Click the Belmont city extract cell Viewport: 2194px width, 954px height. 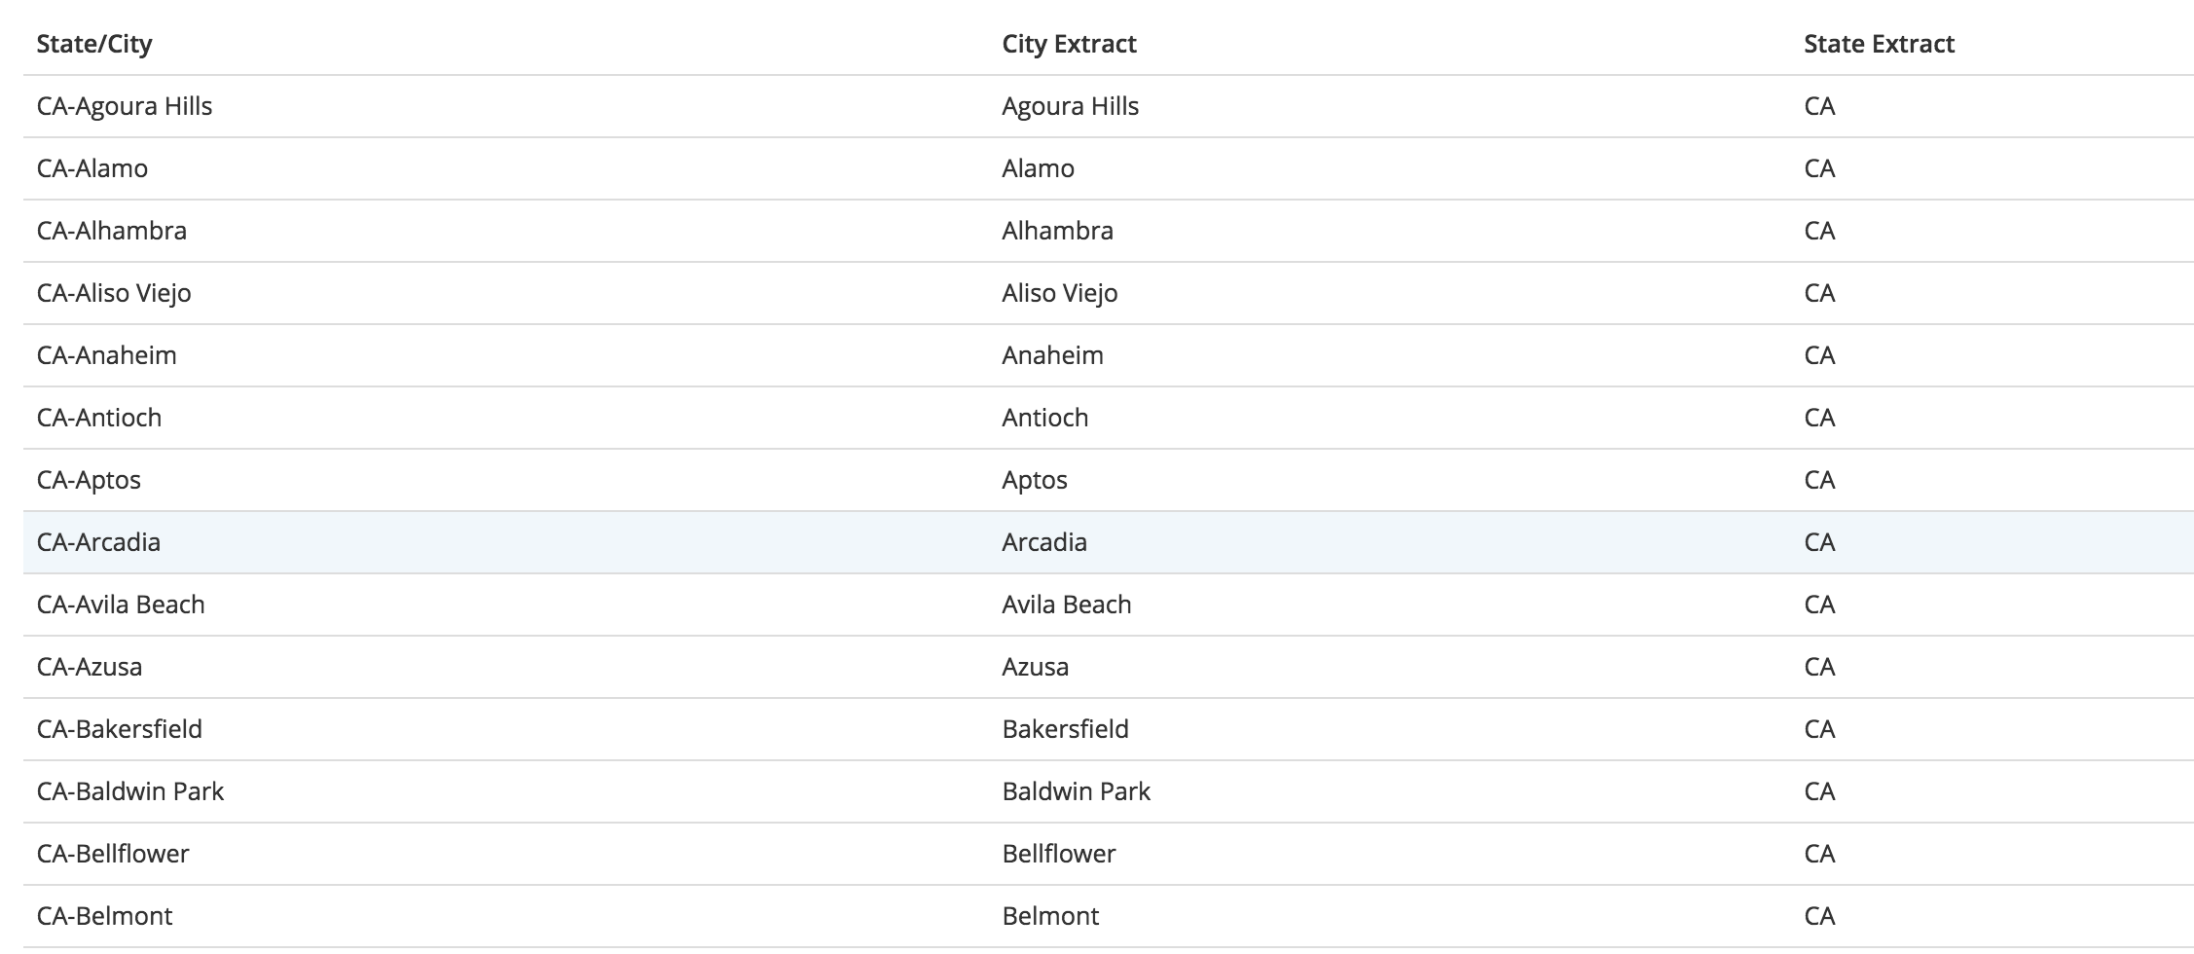pyautogui.click(x=1050, y=916)
